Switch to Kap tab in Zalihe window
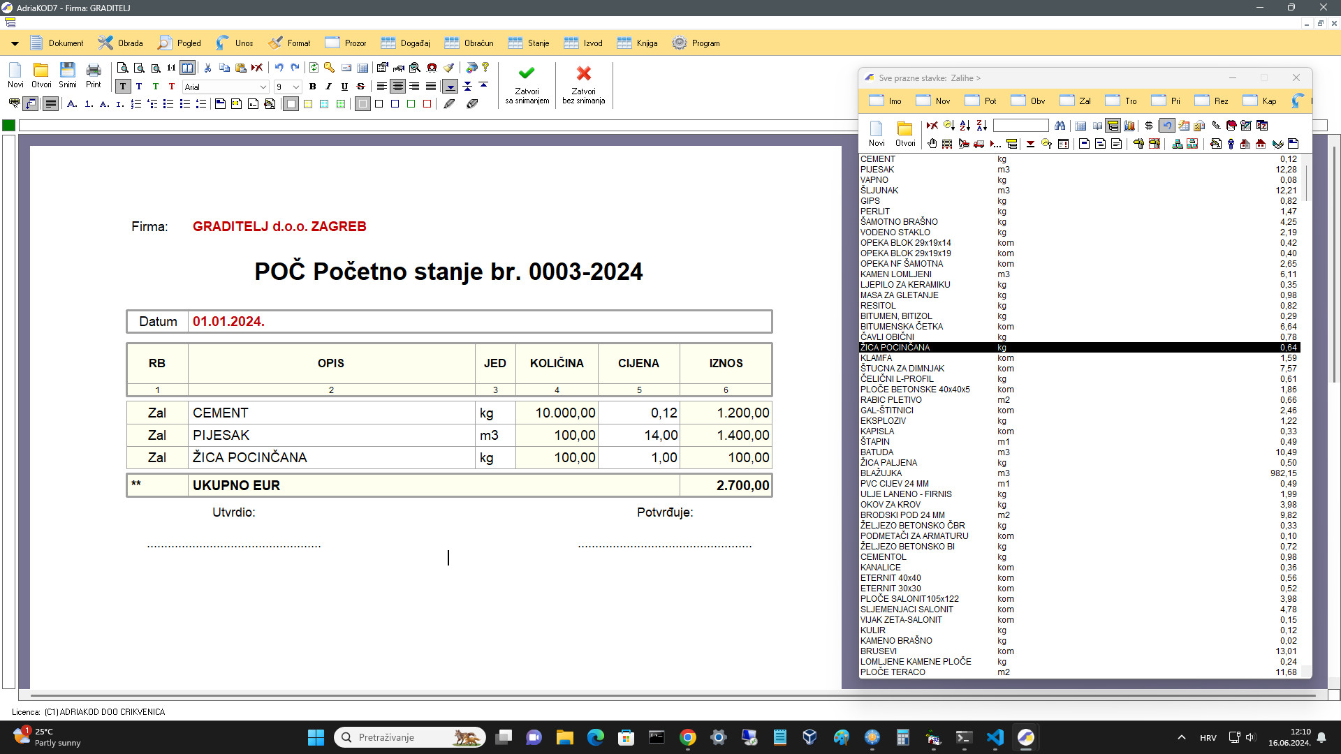The width and height of the screenshot is (1341, 754). [x=1260, y=101]
